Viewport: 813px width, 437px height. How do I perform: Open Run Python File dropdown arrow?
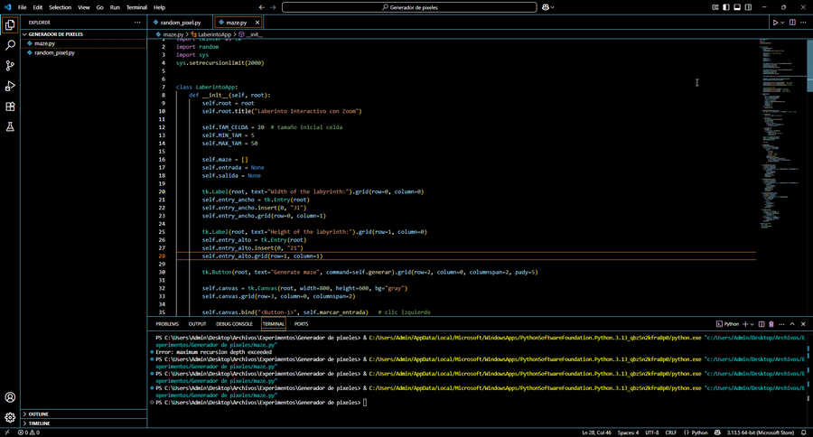pos(782,23)
